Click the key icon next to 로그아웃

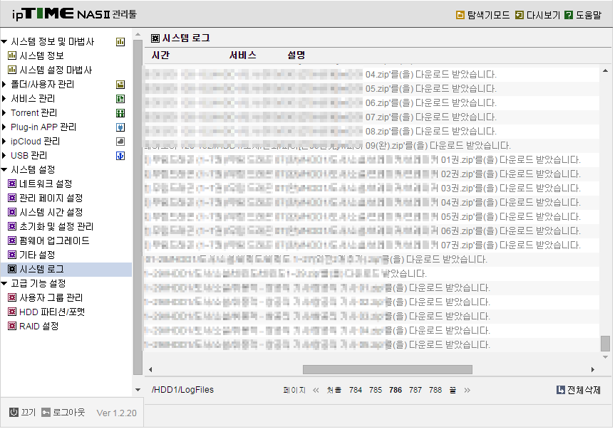46,412
